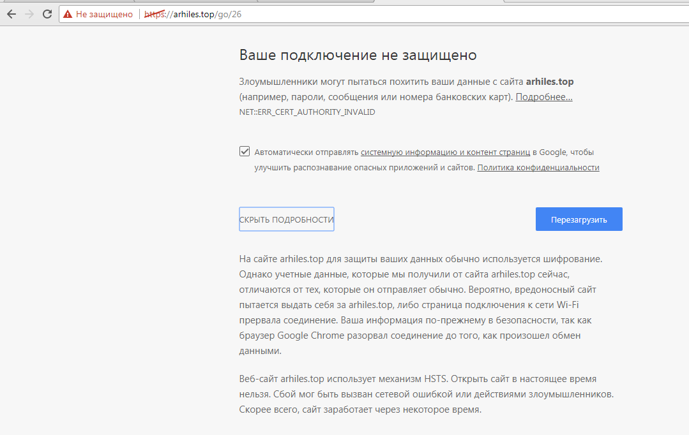Collapse details with 'СКРЫТЬ ПОДРОБНОСТИ' button
The image size is (689, 435).
[x=287, y=219]
